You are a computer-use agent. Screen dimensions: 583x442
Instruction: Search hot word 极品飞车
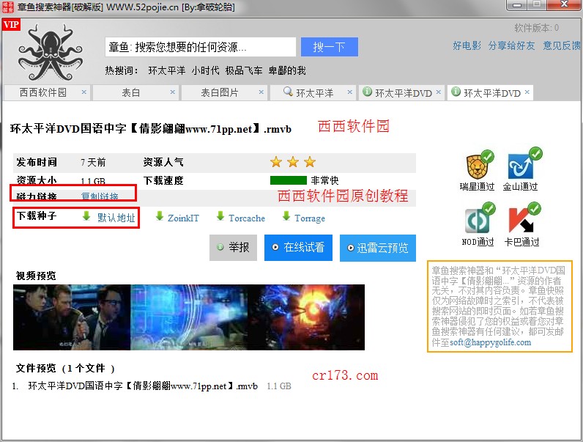pos(244,70)
